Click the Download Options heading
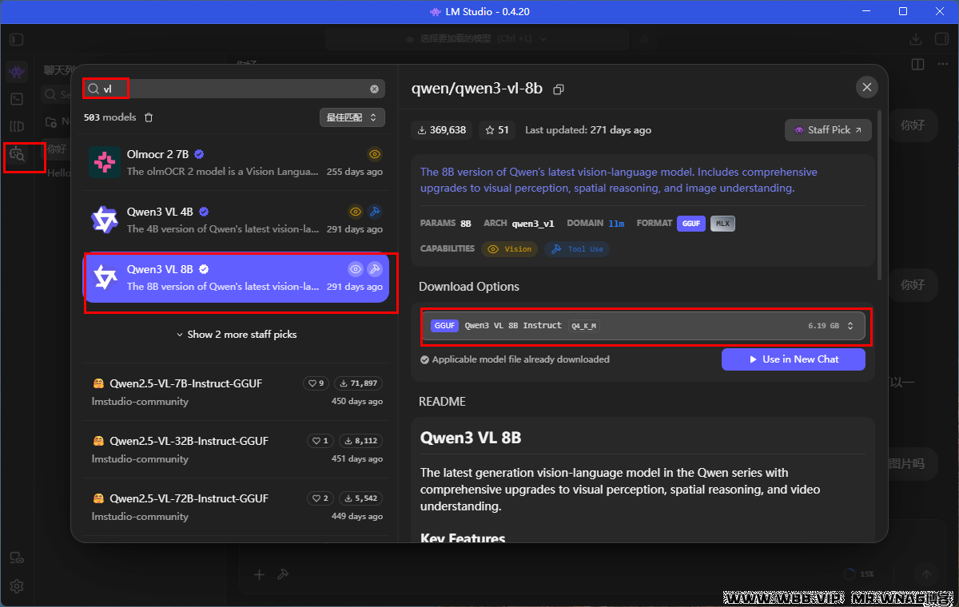Viewport: 959px width, 607px height. 469,287
